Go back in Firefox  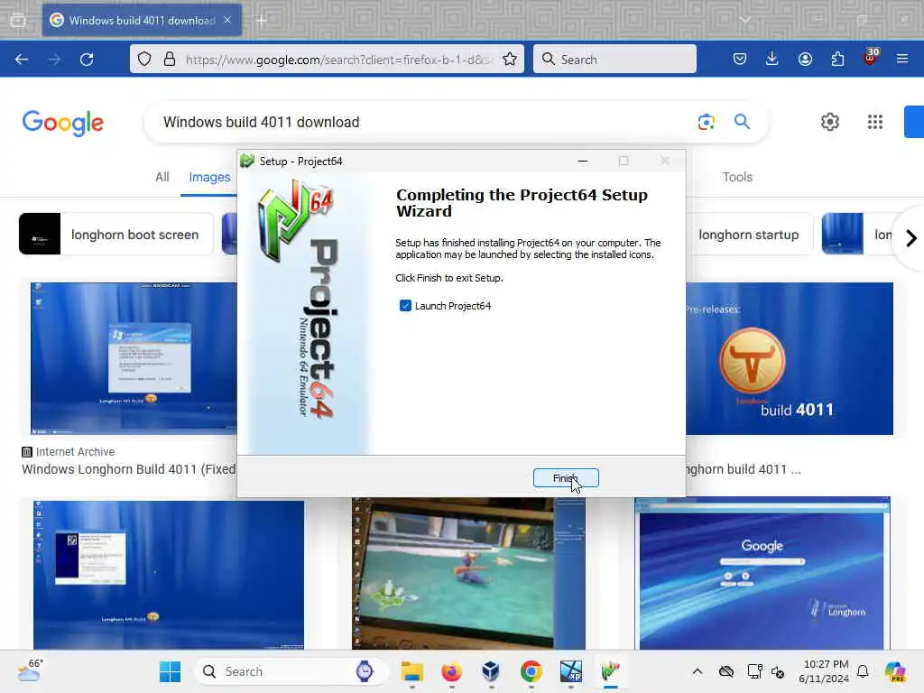pyautogui.click(x=22, y=60)
